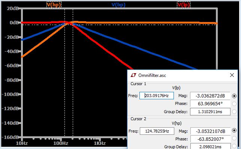Select the V(bp) trace label
This screenshot has height=149, width=241.
coord(118,5)
